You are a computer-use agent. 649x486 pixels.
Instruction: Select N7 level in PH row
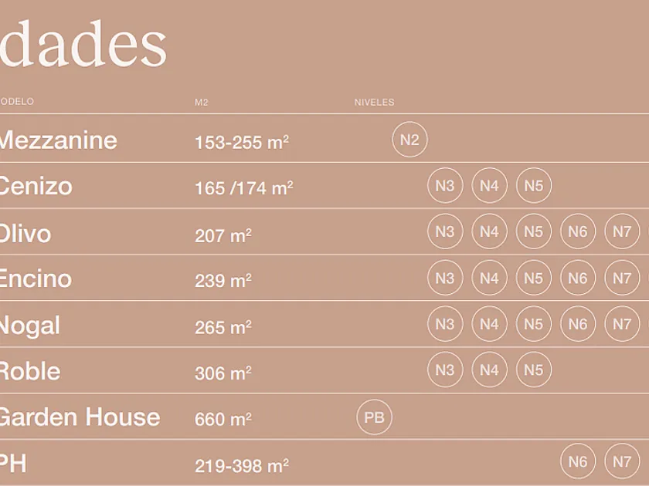coord(622,461)
